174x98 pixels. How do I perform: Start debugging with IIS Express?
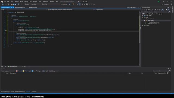[x=64, y=4]
